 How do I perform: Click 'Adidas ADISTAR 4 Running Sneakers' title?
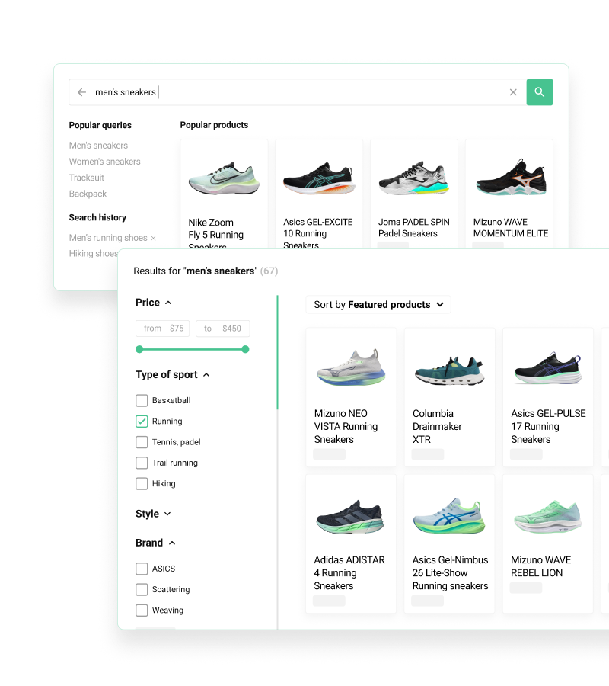[349, 572]
